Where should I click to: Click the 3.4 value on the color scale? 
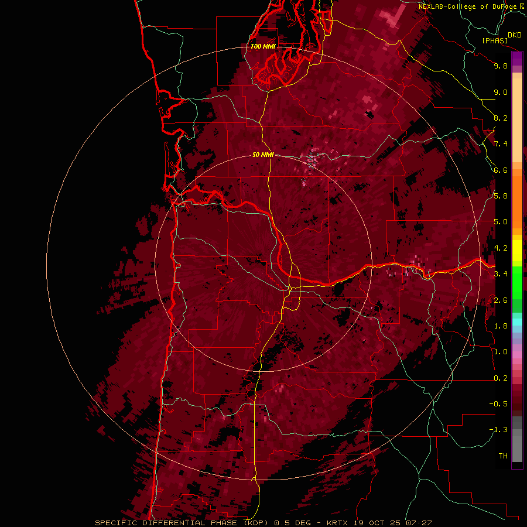pyautogui.click(x=501, y=274)
